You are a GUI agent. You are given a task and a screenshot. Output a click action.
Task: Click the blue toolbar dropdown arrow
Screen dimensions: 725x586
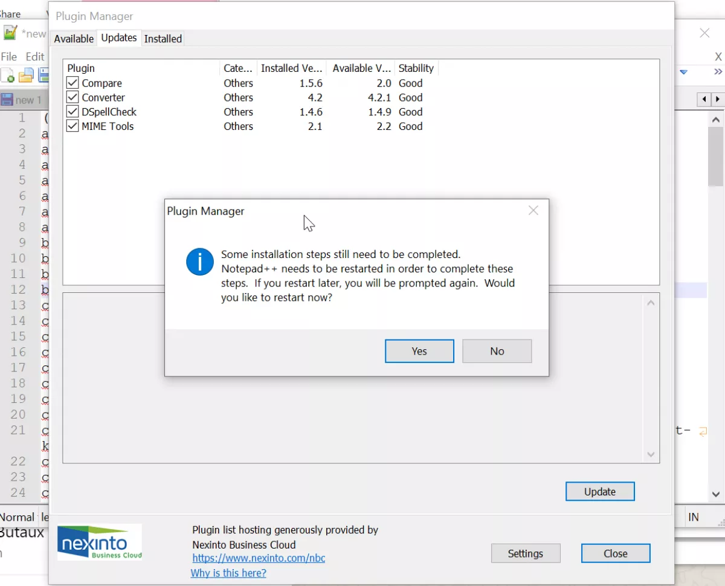pyautogui.click(x=684, y=72)
